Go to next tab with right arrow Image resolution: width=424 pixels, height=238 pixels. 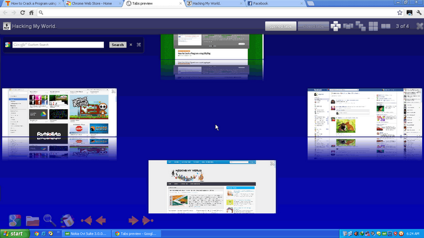133,220
